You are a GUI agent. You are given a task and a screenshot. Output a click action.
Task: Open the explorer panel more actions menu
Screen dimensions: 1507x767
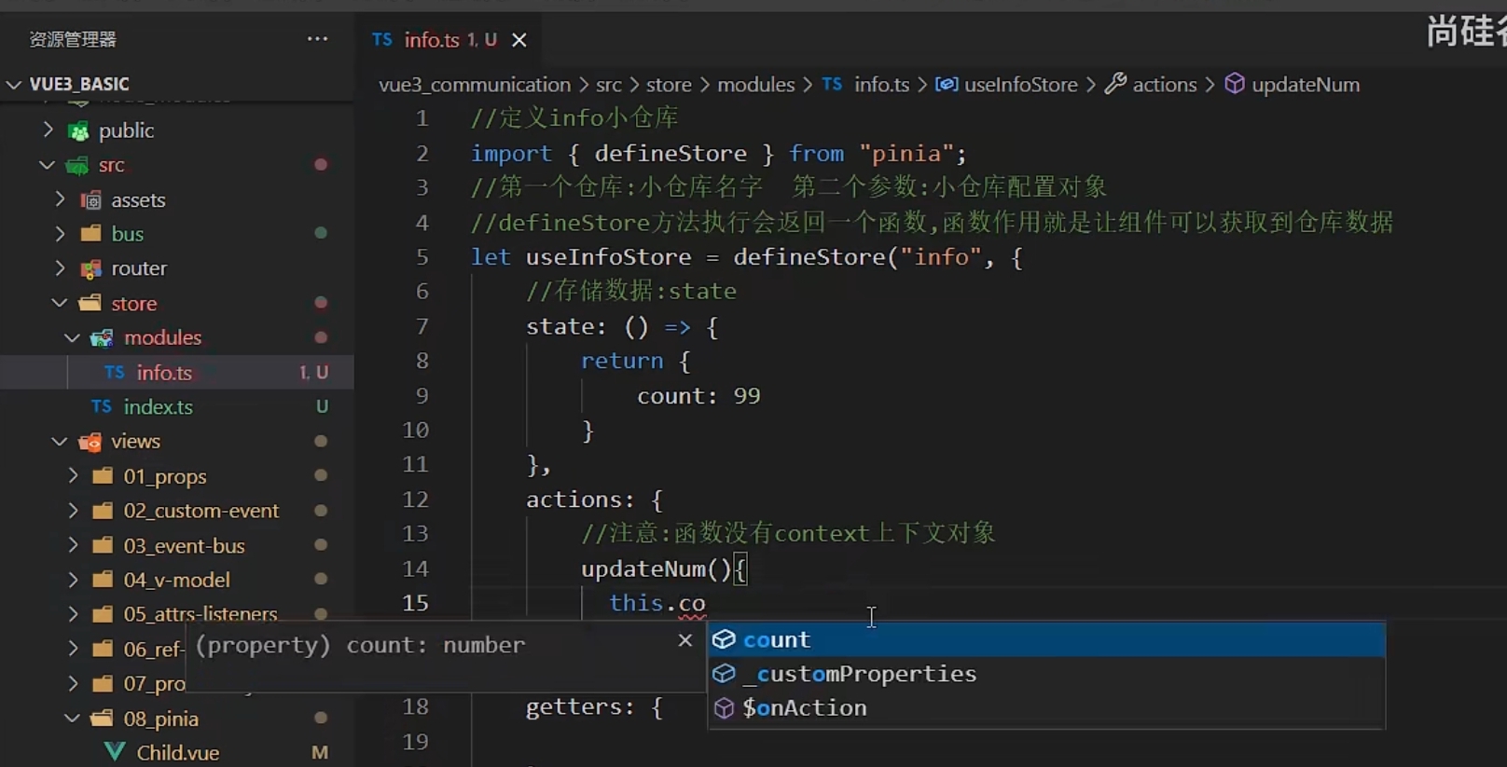[317, 39]
